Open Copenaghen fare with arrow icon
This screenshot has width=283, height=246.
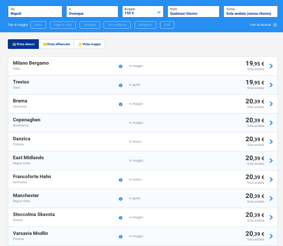(x=271, y=123)
